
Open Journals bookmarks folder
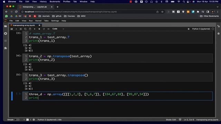tap(44, 16)
